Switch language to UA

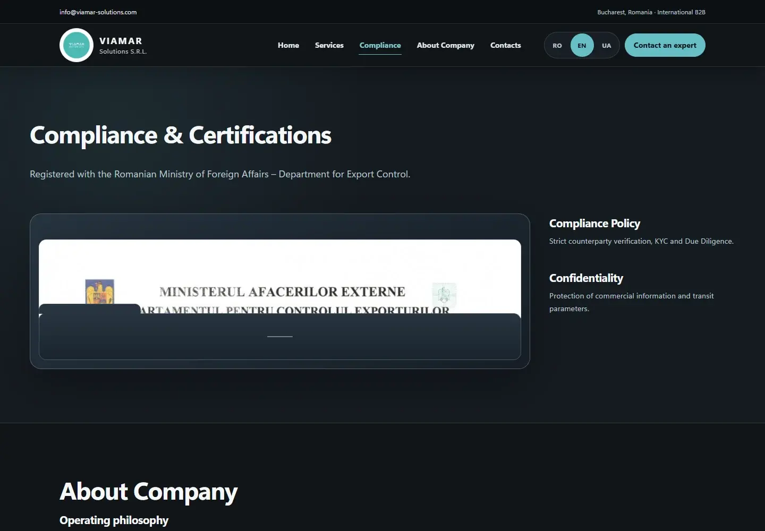(x=607, y=46)
